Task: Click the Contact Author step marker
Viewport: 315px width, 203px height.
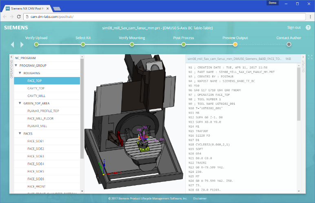Action: (289, 44)
